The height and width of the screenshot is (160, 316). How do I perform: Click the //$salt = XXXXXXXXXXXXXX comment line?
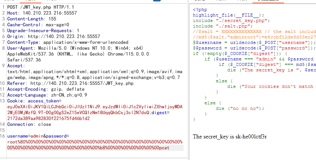254,31
